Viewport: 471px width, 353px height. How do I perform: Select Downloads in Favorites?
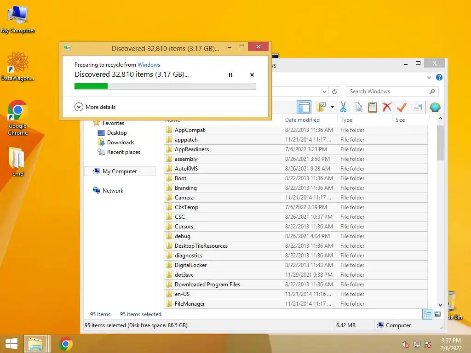coord(121,142)
